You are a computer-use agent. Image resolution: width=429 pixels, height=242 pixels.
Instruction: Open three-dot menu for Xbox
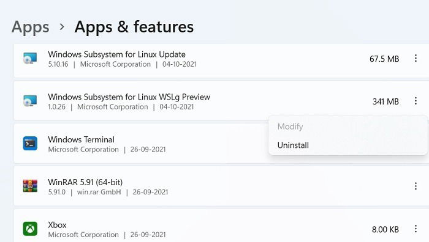click(x=416, y=229)
